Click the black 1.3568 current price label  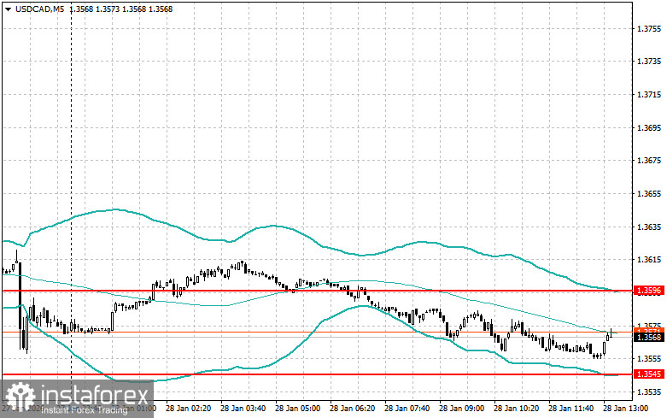[x=649, y=338]
